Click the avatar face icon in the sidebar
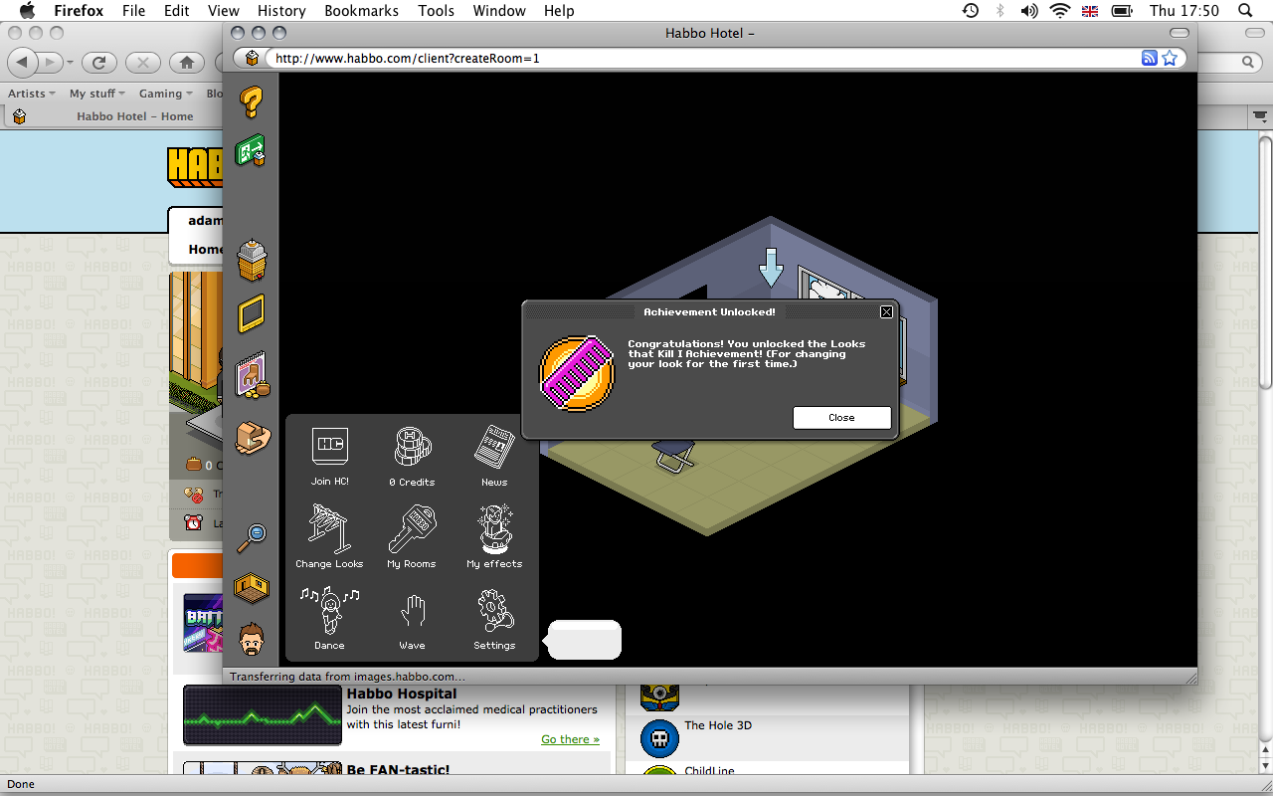 [252, 640]
